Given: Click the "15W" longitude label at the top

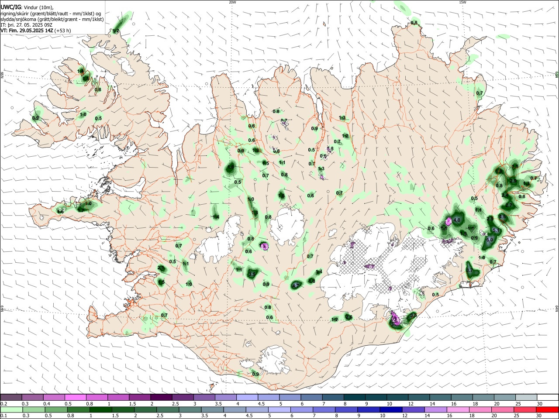Looking at the screenshot, I should (462, 2).
